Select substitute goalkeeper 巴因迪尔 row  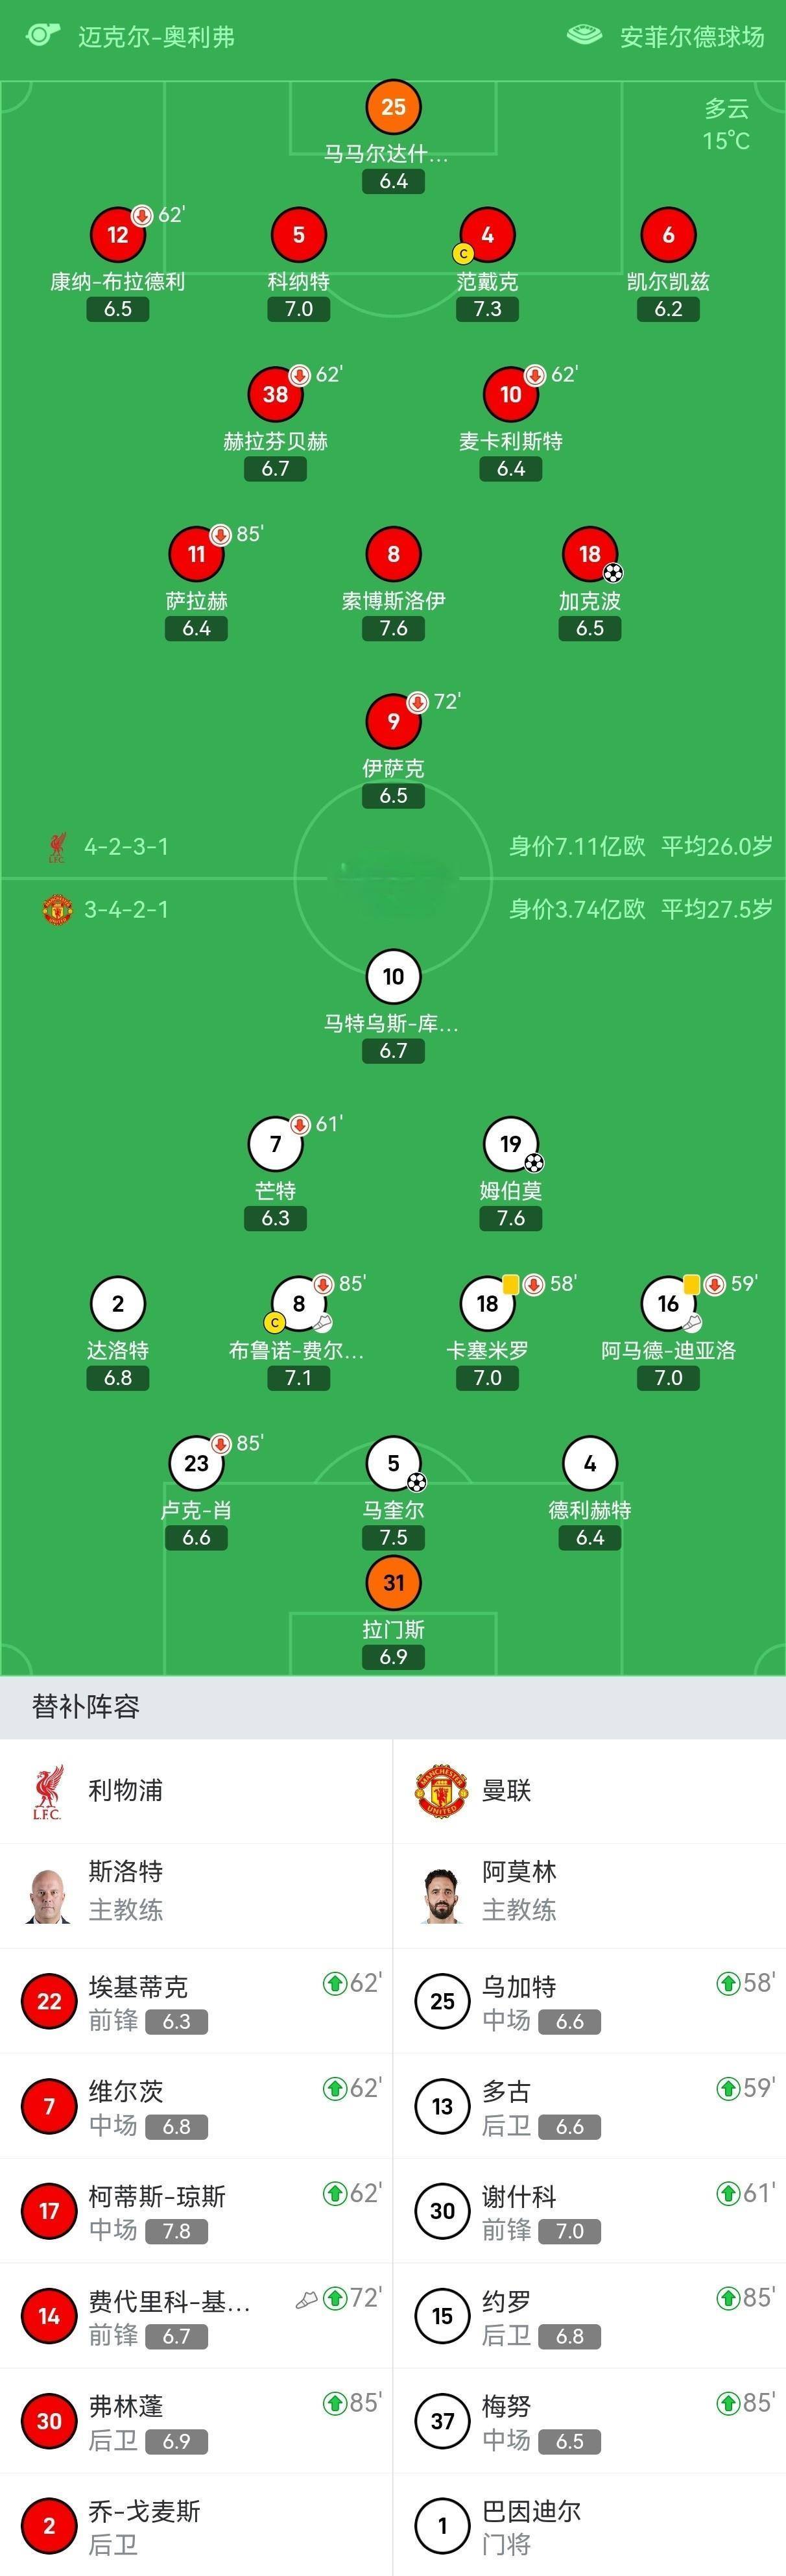click(589, 2525)
